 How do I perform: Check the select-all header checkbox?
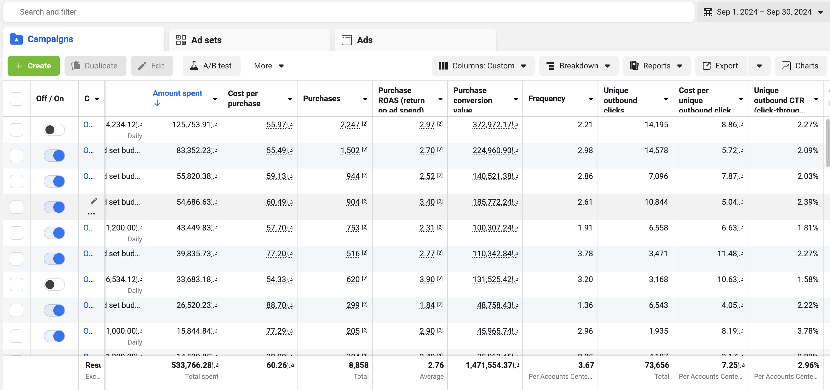(17, 99)
